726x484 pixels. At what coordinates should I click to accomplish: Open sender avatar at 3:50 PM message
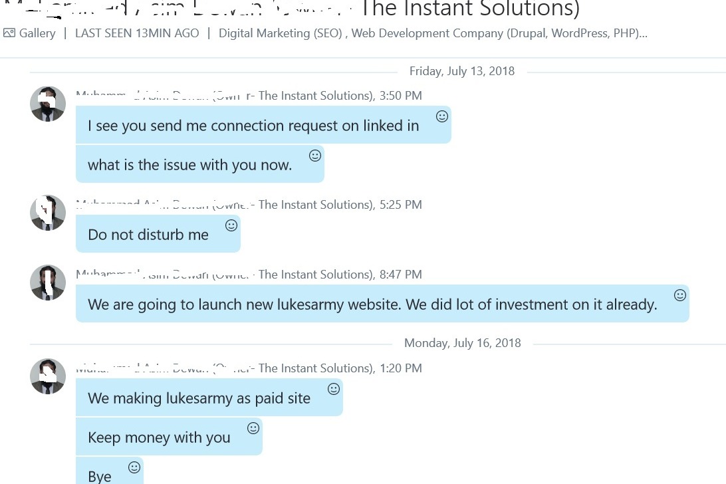click(x=48, y=104)
